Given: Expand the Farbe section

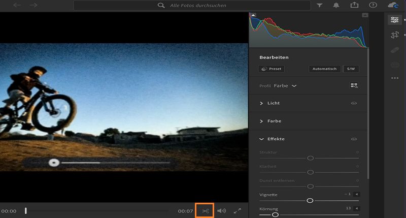Looking at the screenshot, I should 261,121.
